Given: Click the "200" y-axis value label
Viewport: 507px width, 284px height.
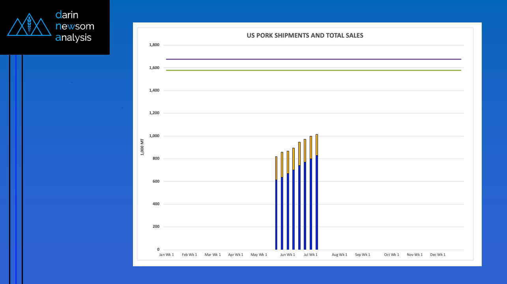Looking at the screenshot, I should [156, 227].
